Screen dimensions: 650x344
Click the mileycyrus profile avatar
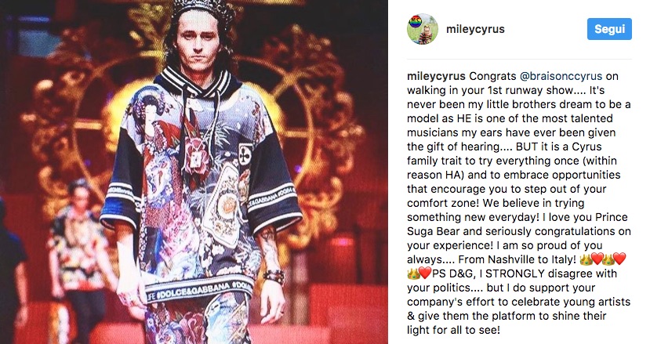[423, 29]
